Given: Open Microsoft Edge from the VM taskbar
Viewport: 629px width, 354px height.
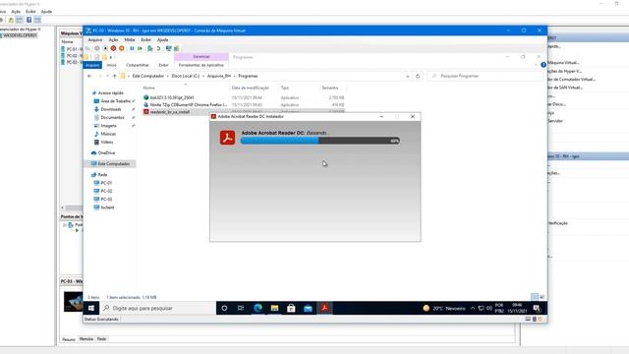Looking at the screenshot, I should coord(257,308).
